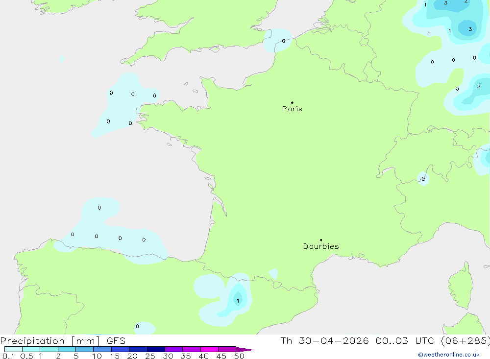490x359 pixels.
Task: Click the over-50 arrow end of legend
Action: [245, 350]
